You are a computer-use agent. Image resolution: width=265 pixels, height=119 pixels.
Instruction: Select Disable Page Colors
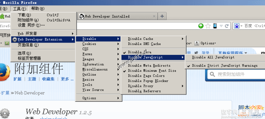[153, 76]
